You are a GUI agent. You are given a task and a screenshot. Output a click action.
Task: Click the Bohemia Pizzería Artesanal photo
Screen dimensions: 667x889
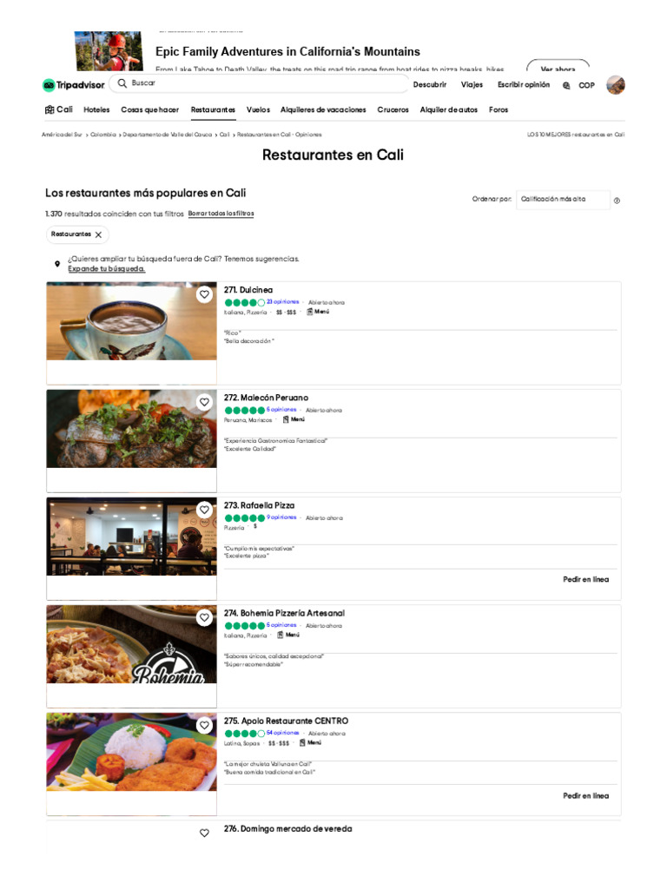pyautogui.click(x=132, y=644)
